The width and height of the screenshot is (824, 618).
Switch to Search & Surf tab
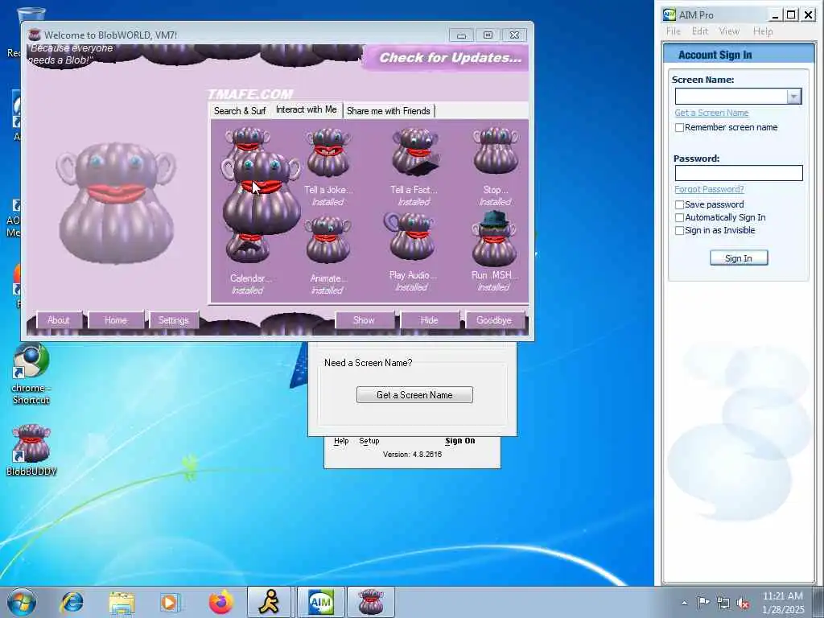(240, 111)
